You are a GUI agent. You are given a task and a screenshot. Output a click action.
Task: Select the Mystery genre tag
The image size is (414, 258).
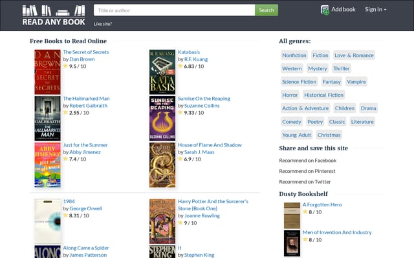(x=318, y=68)
